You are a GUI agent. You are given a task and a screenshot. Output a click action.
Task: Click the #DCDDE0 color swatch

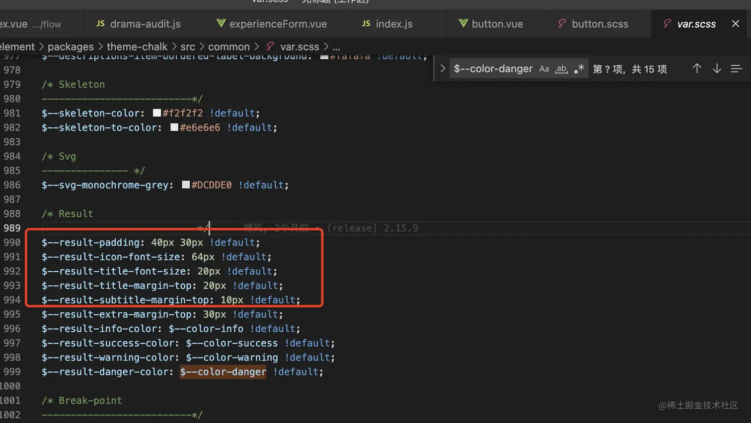186,184
